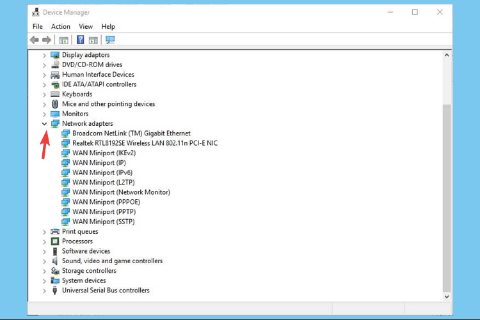480x320 pixels.
Task: Expand the IDE ATA/ATAPI controllers category
Action: coord(44,85)
